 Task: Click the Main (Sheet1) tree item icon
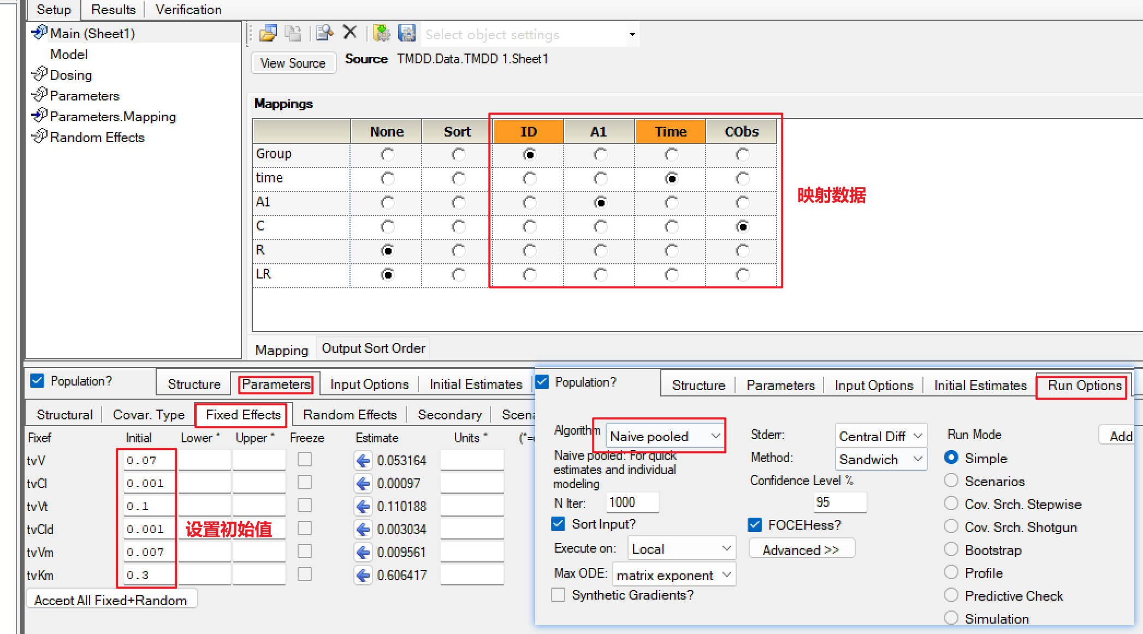39,33
